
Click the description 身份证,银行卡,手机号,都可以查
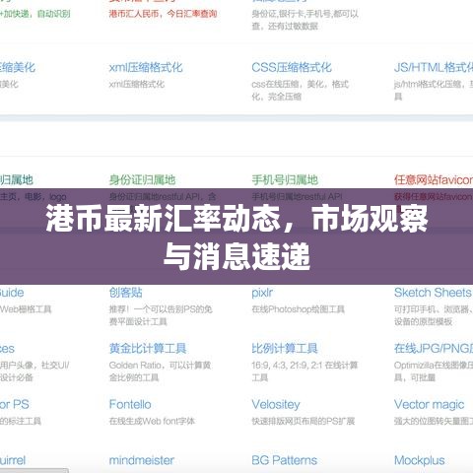click(304, 20)
